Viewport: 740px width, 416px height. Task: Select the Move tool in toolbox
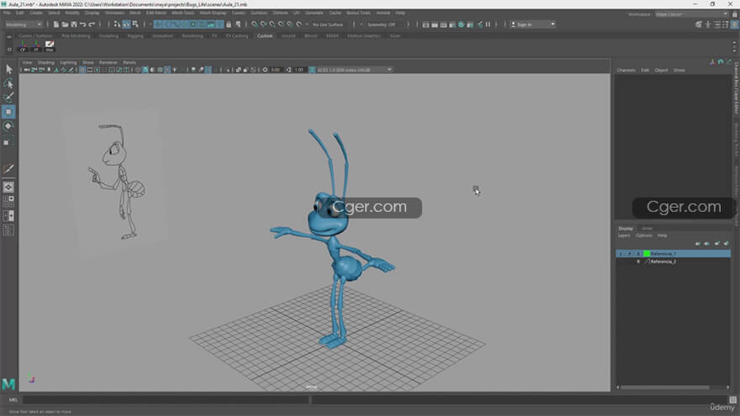(x=8, y=112)
